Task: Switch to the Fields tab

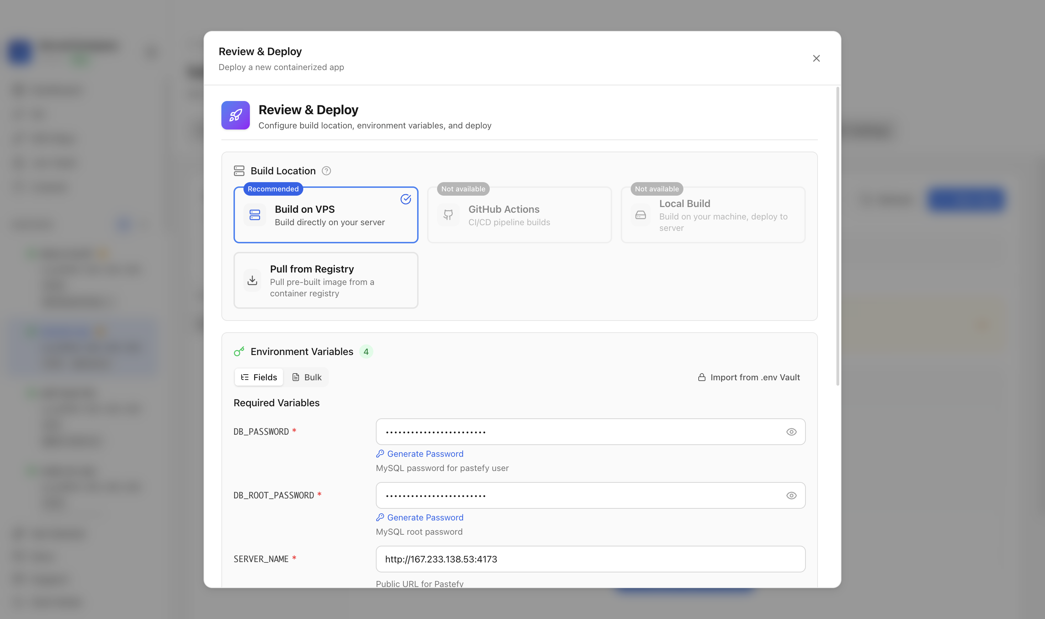Action: tap(259, 377)
